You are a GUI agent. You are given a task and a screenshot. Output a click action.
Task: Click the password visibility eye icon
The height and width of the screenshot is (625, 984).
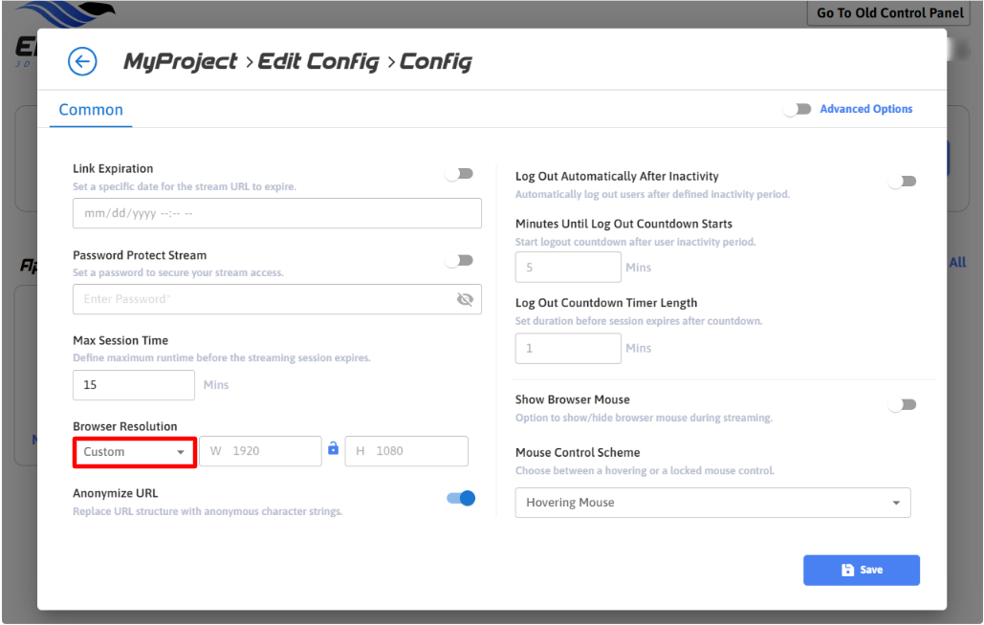[x=466, y=299]
